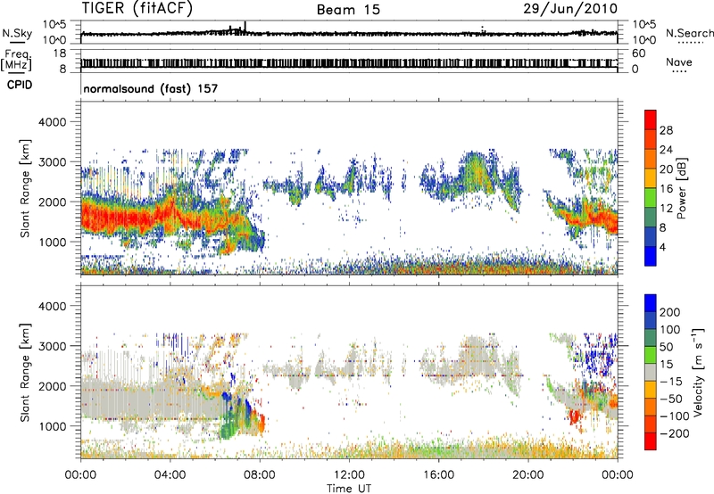The width and height of the screenshot is (714, 494).
Task: Click the 'Beam 15' label
Action: (x=348, y=10)
